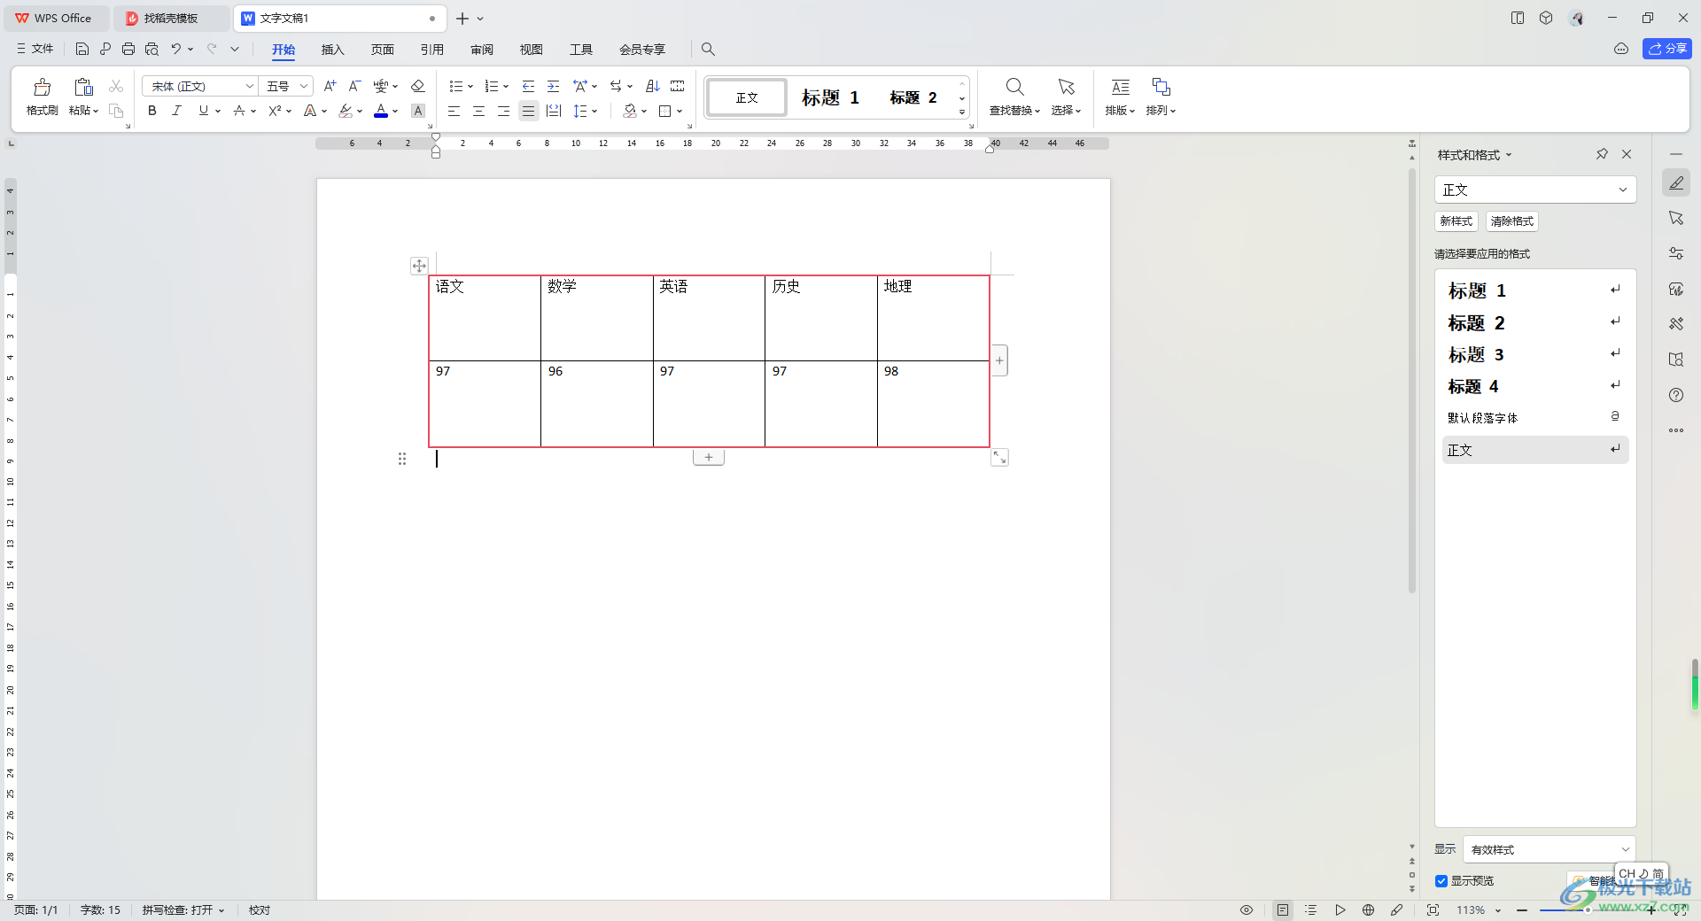Click the Undo arrow icon
The height and width of the screenshot is (921, 1701).
coord(176,49)
